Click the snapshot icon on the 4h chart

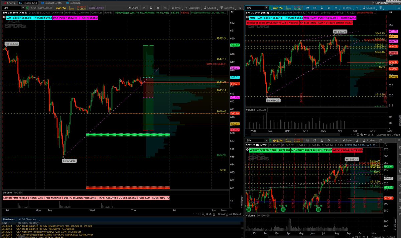[315, 8]
